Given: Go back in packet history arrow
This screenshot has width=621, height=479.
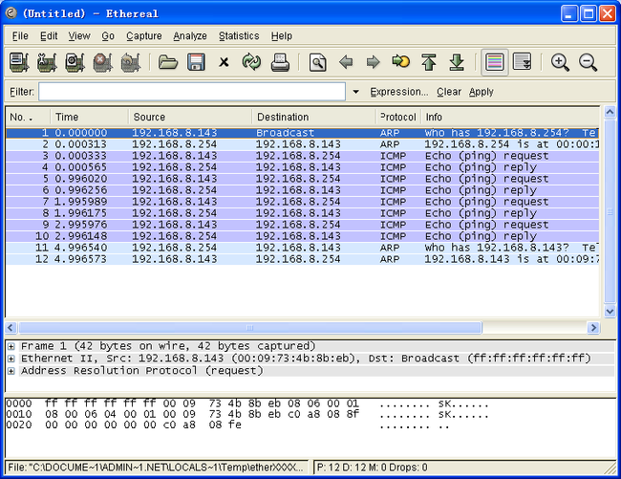Looking at the screenshot, I should click(346, 62).
